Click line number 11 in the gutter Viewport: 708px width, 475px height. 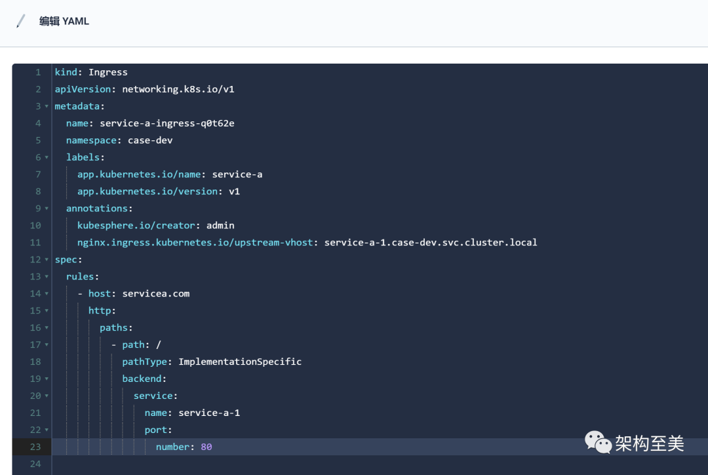pos(35,243)
